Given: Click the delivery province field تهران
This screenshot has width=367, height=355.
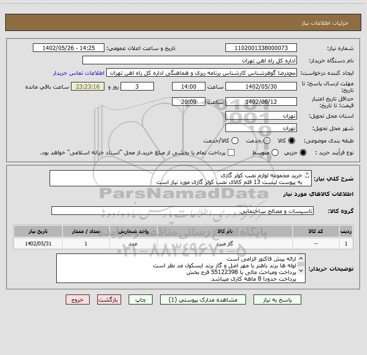Looking at the screenshot, I should click(261, 116).
